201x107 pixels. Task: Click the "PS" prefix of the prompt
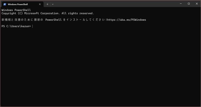(x=3, y=26)
